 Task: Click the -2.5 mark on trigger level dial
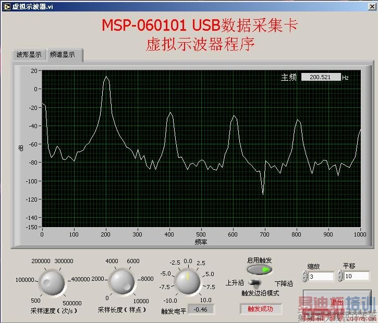point(175,263)
